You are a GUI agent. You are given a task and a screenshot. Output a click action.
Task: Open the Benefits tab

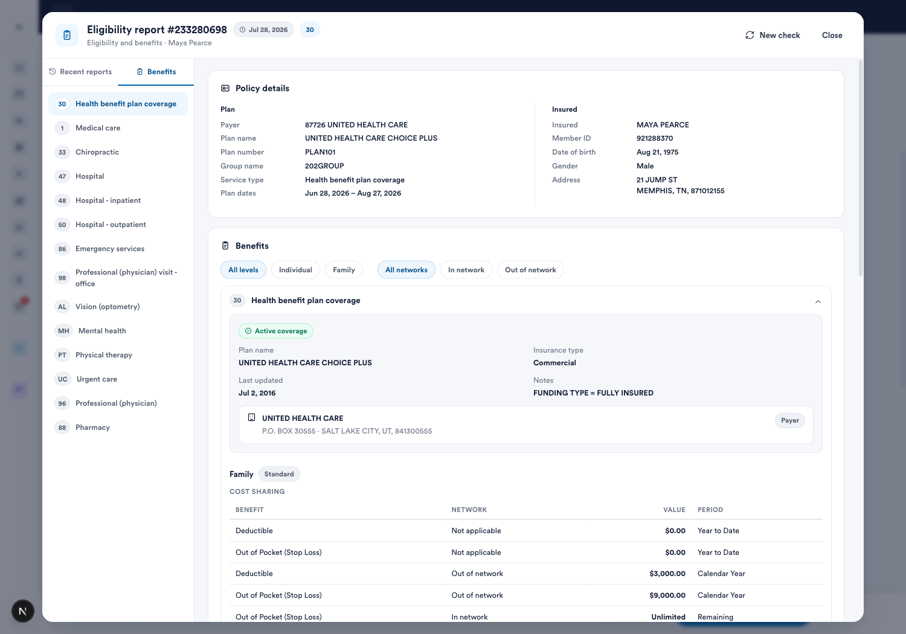pyautogui.click(x=156, y=72)
